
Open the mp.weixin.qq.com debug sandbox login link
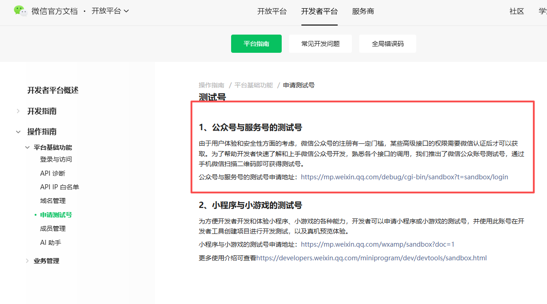point(404,177)
